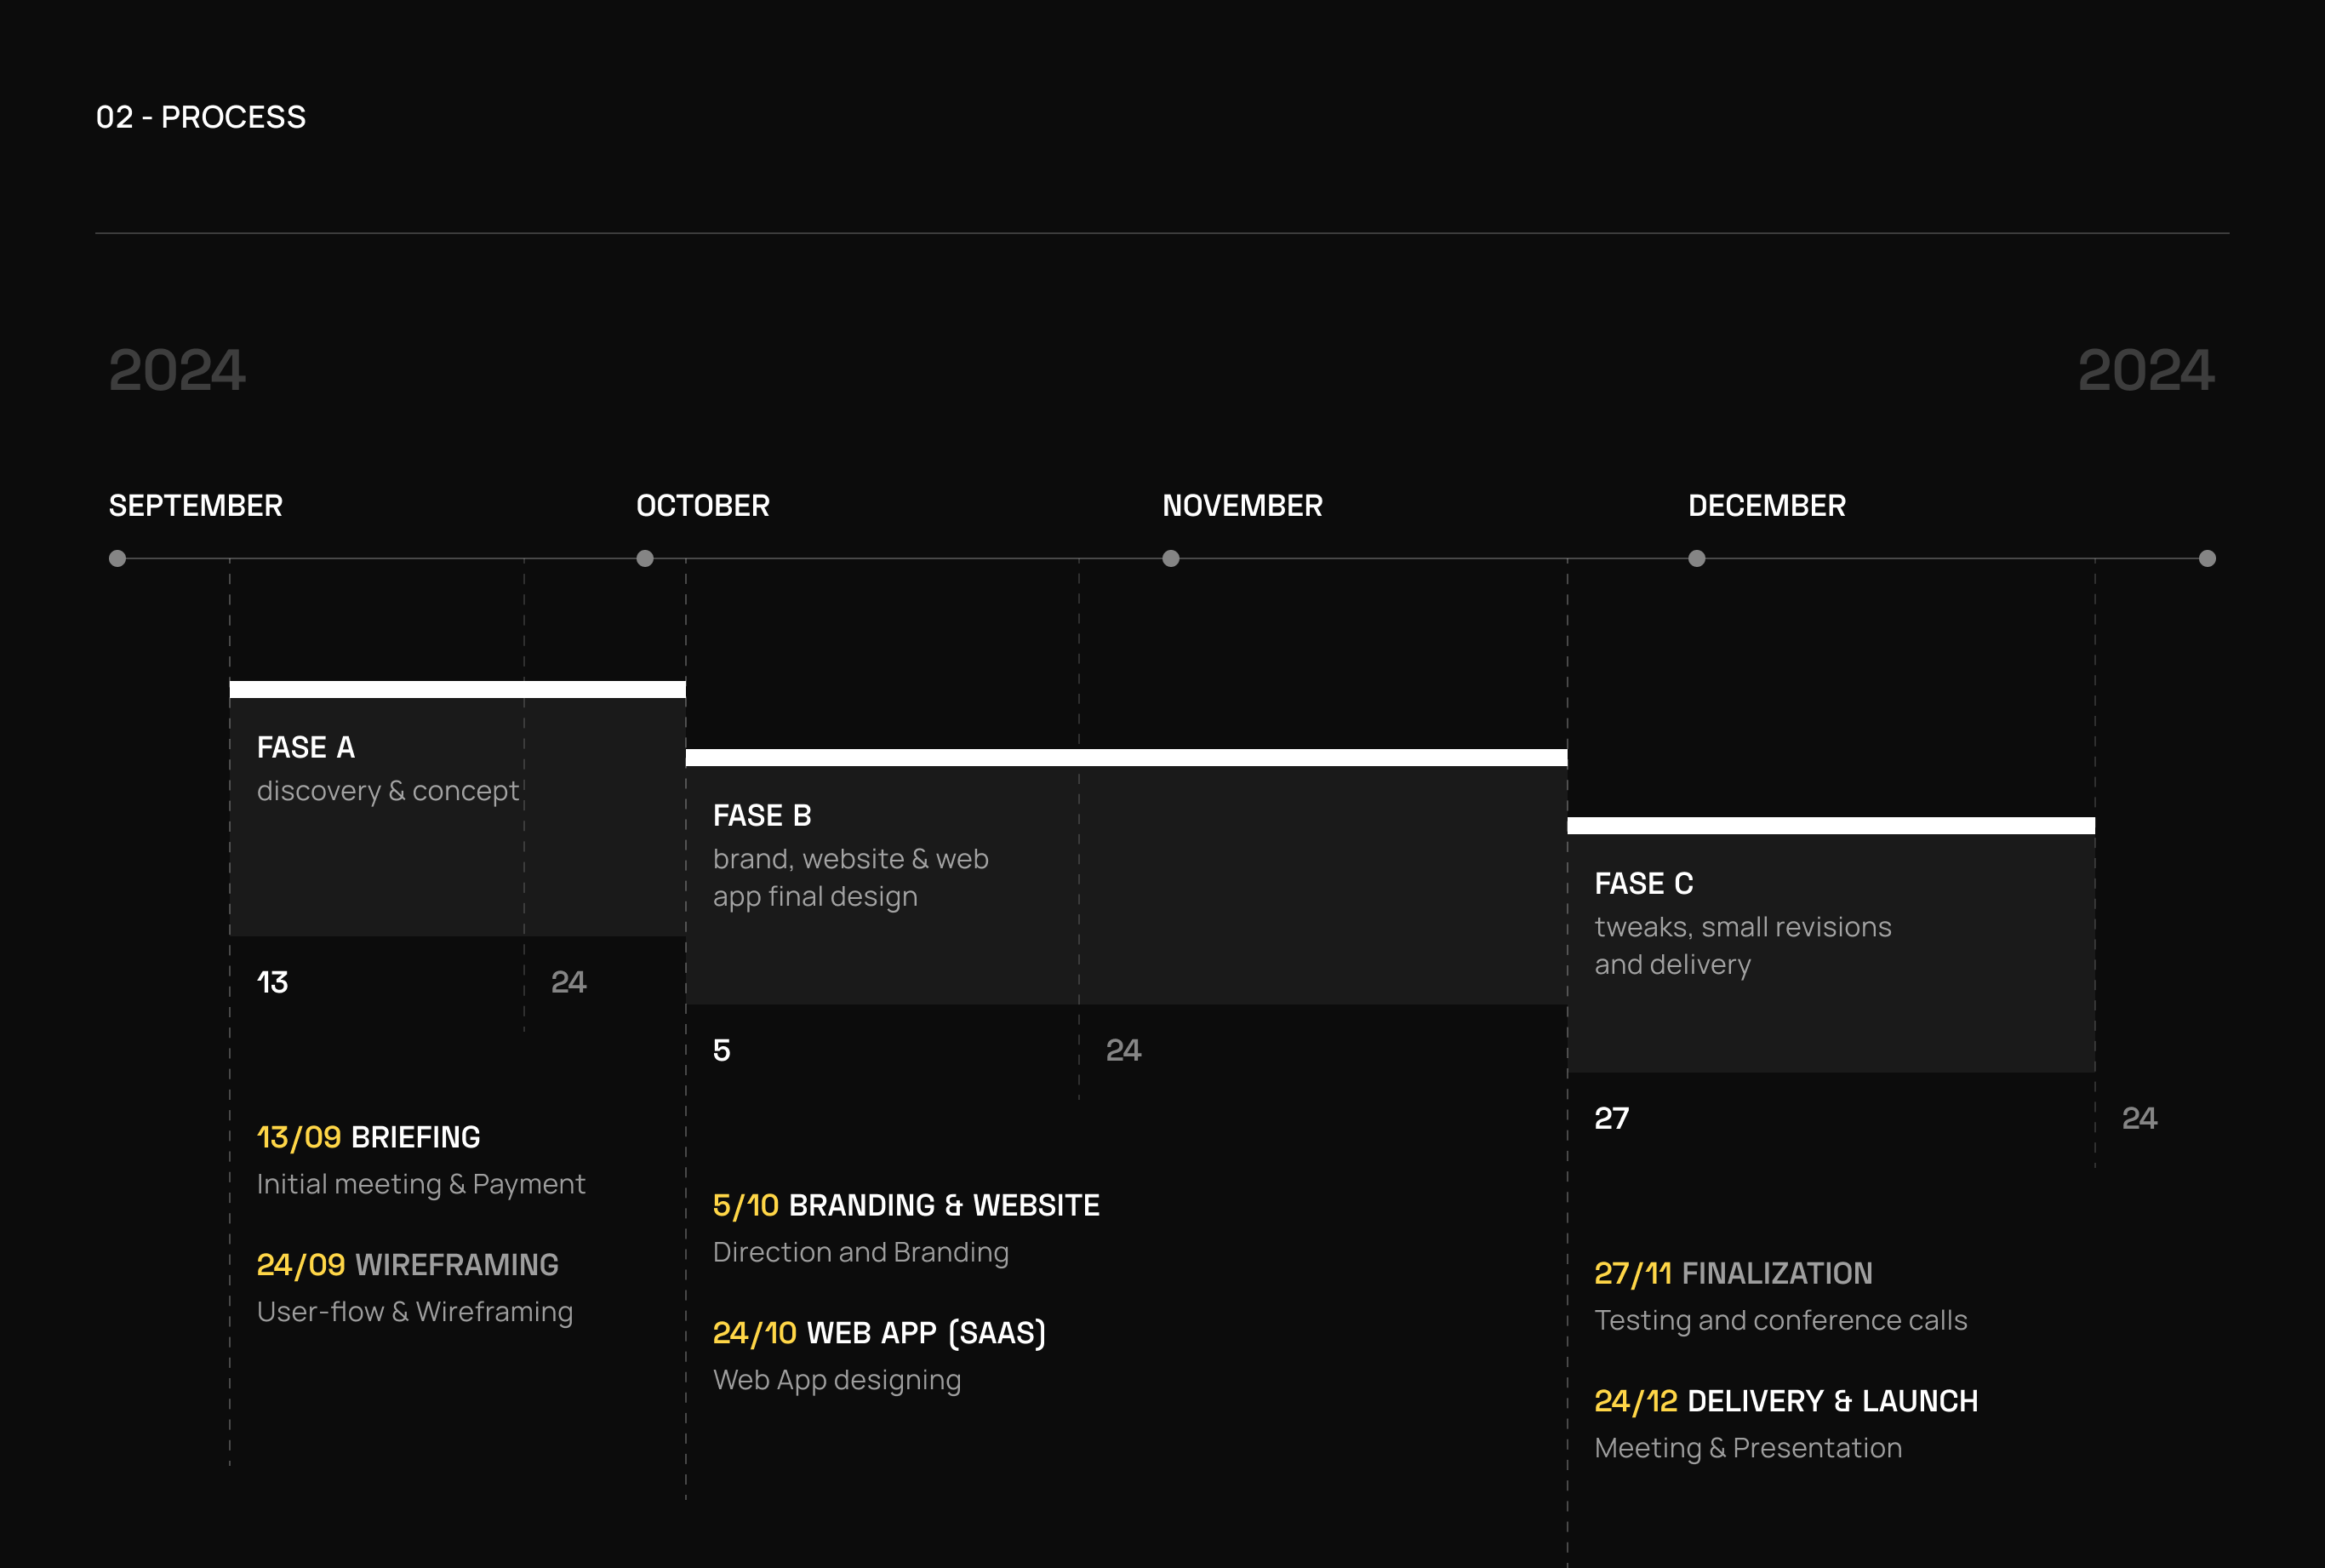
Task: Click the left 2024 year label
Action: point(177,370)
